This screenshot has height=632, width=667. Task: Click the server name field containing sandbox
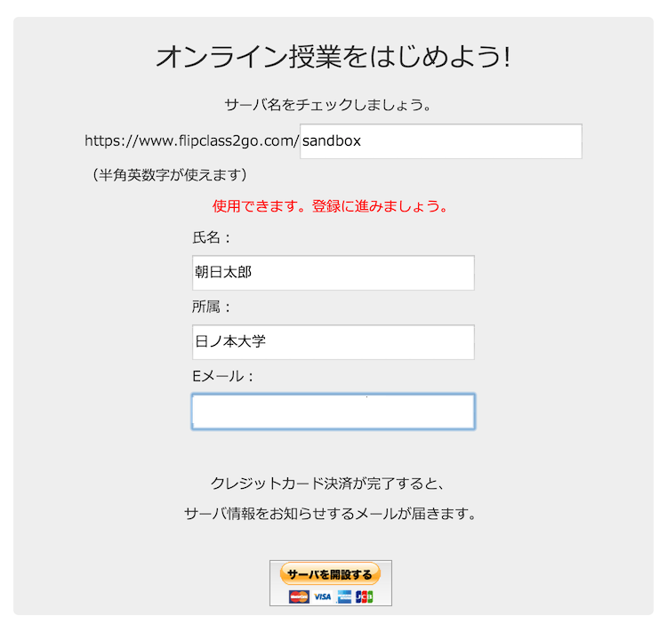pos(441,141)
